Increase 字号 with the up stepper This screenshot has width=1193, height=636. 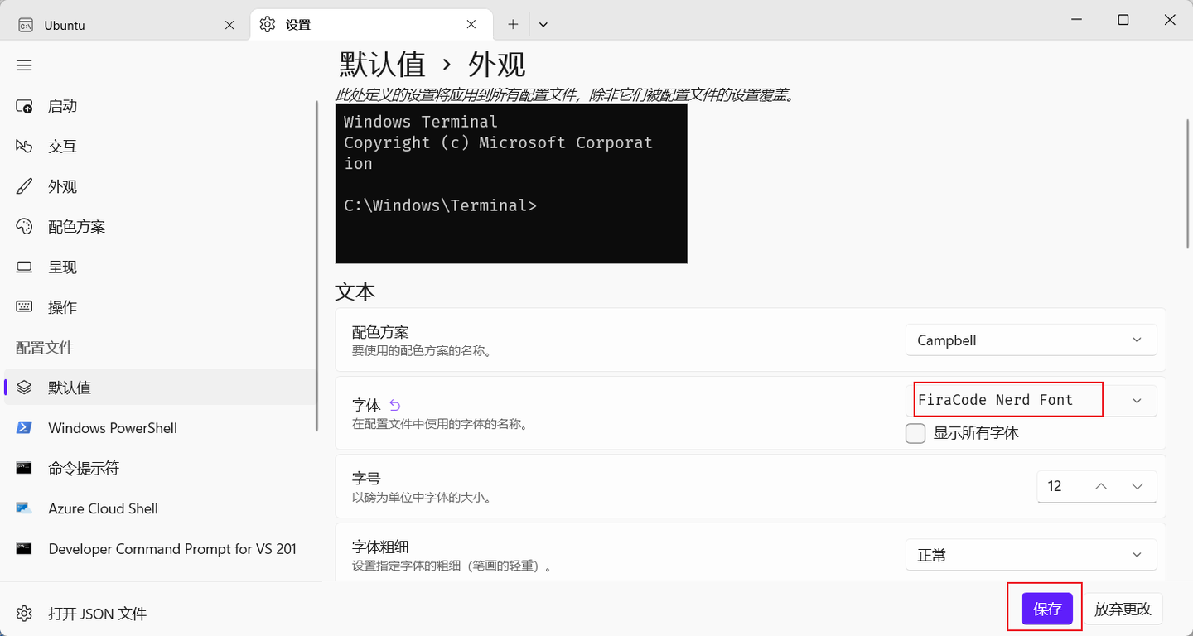(1100, 486)
